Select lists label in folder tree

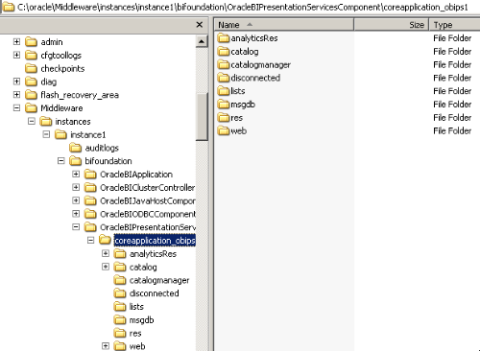pos(136,307)
